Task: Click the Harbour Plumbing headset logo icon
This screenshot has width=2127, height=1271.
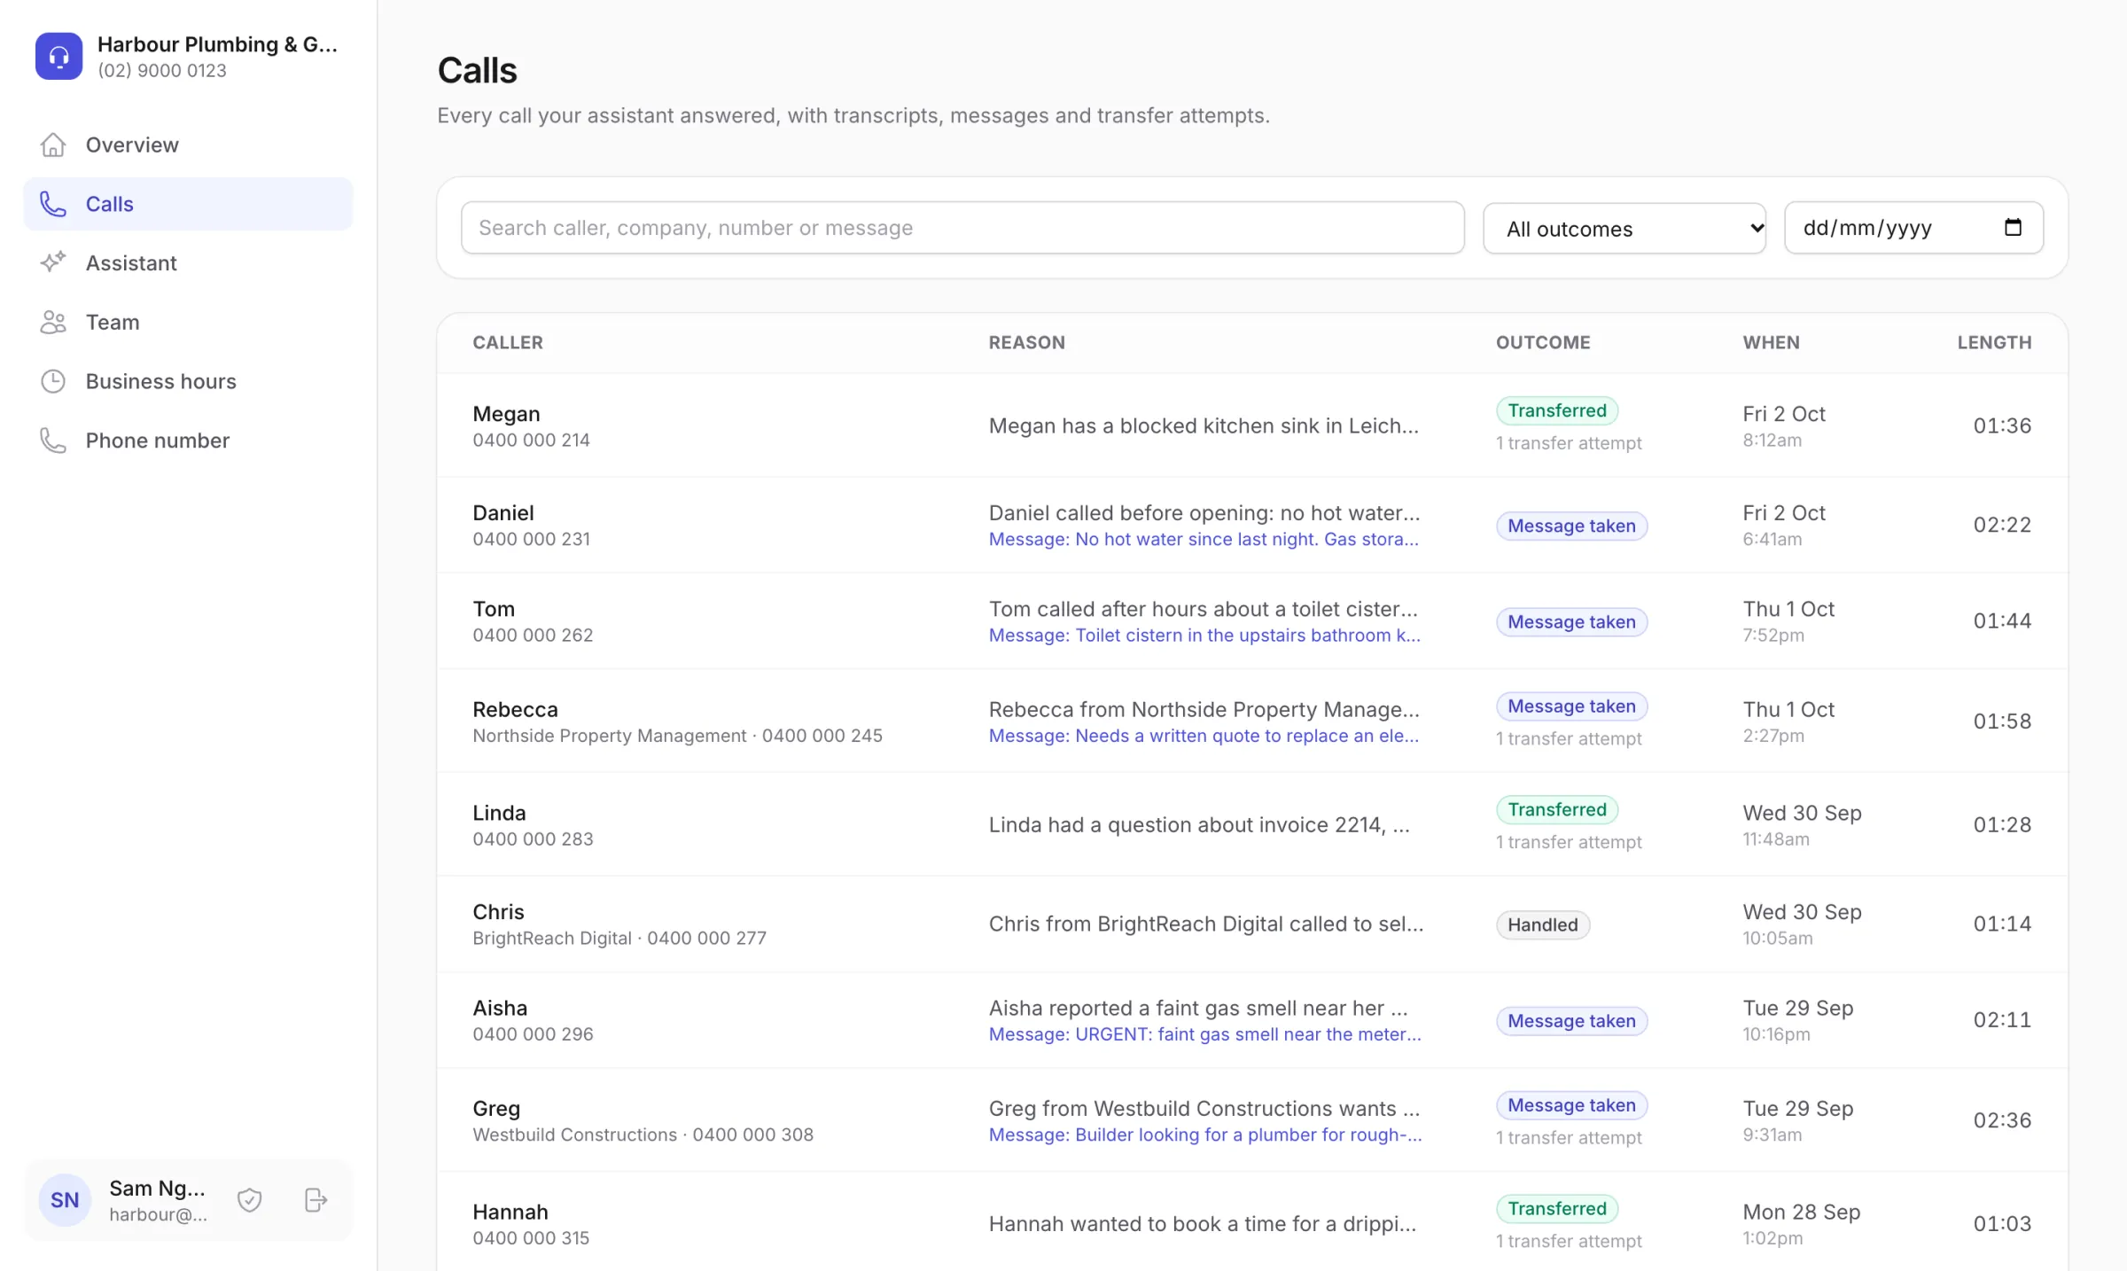Action: click(x=58, y=56)
